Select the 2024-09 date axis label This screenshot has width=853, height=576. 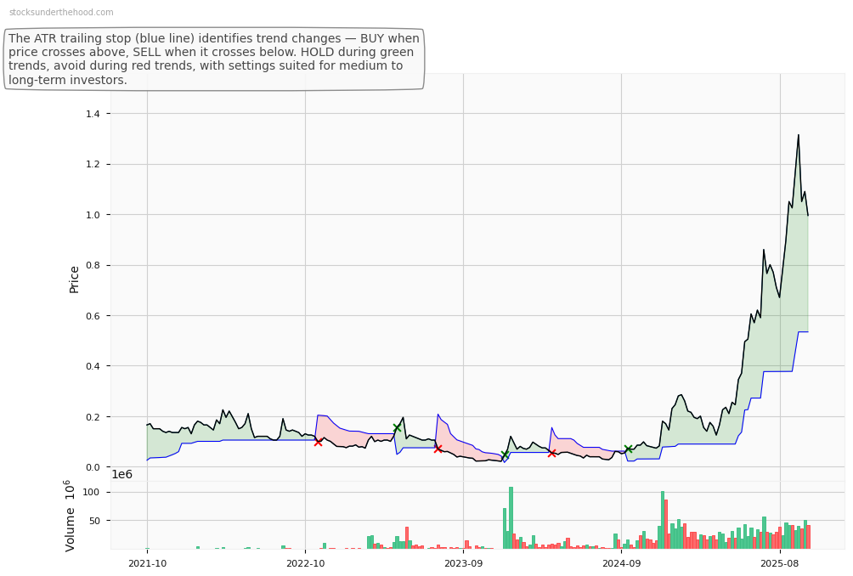tap(621, 563)
